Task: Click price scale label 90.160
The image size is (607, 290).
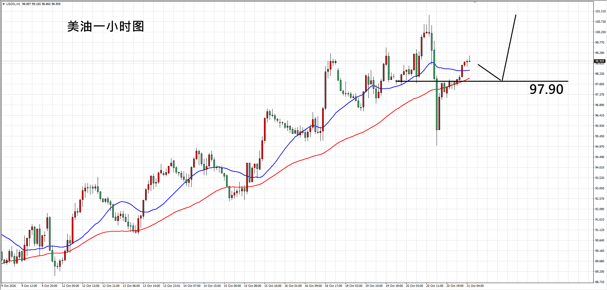Action: click(600, 251)
